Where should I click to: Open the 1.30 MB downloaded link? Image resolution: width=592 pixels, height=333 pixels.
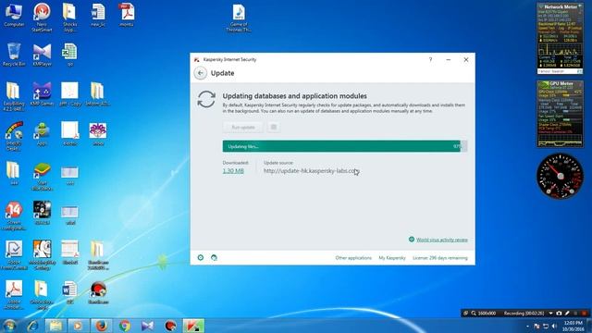pyautogui.click(x=233, y=171)
